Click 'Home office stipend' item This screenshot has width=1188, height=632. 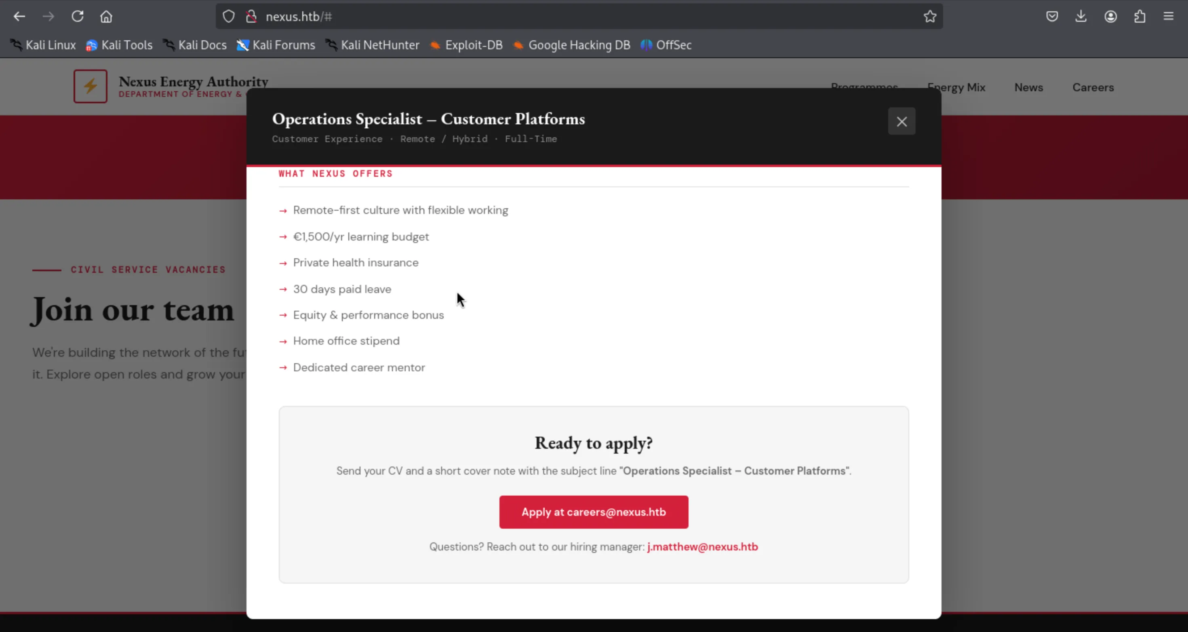[x=346, y=341]
